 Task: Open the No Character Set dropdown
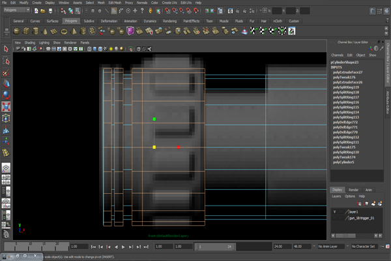[363, 247]
